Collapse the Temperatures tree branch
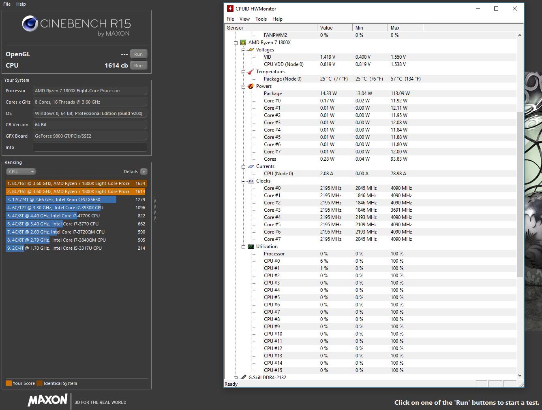The height and width of the screenshot is (410, 542). pos(243,72)
